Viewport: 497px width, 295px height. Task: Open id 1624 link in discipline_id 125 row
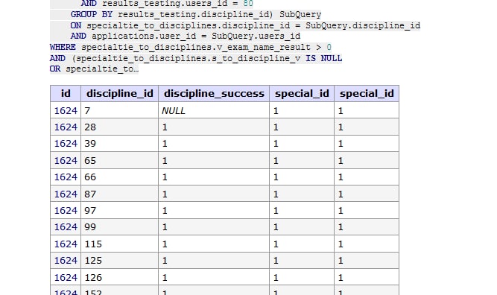click(66, 261)
